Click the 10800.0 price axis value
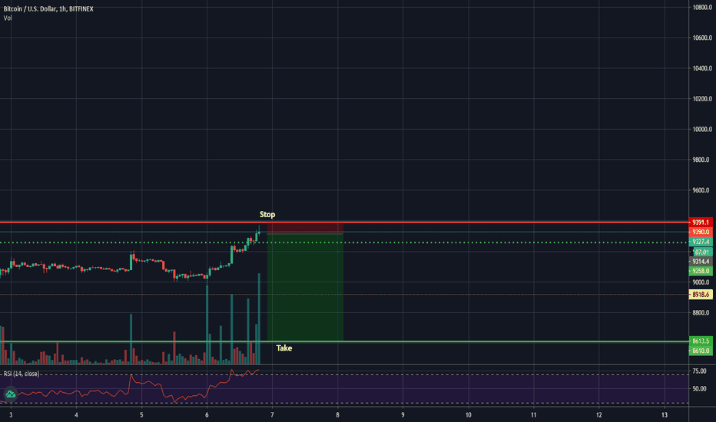The height and width of the screenshot is (422, 716). point(701,8)
